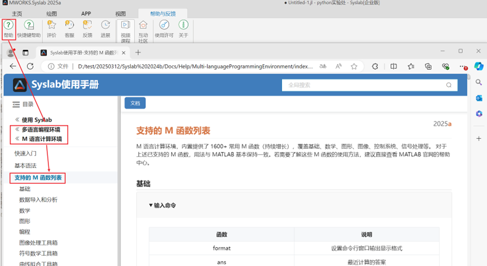Open Outlook sidebar icon
Viewport: 487px width, 266px height.
point(479,98)
